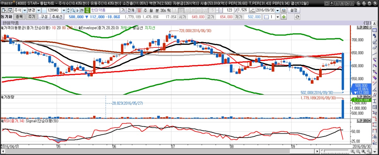379x155 pixels.
Task: Open the stock search magnifier icon
Action: click(x=73, y=10)
